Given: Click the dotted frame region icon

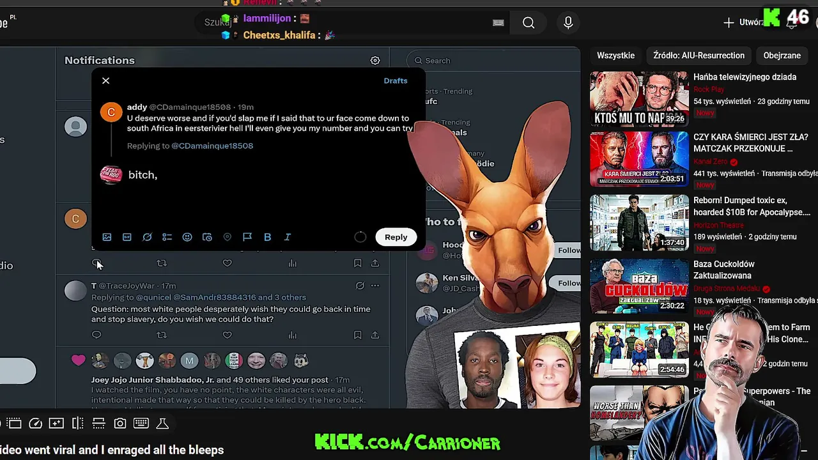Looking at the screenshot, I should tap(14, 423).
